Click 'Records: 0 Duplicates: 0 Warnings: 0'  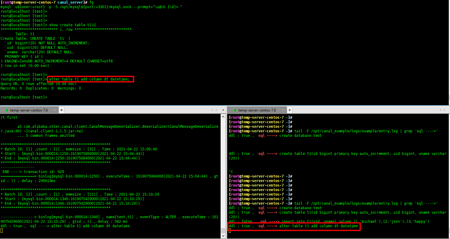[x=41, y=88]
